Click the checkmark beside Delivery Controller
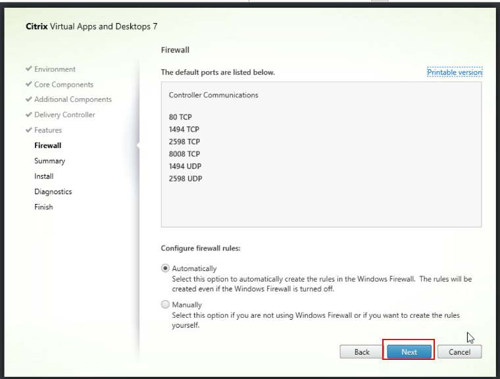Screen dimensions: 500x379 [28, 114]
